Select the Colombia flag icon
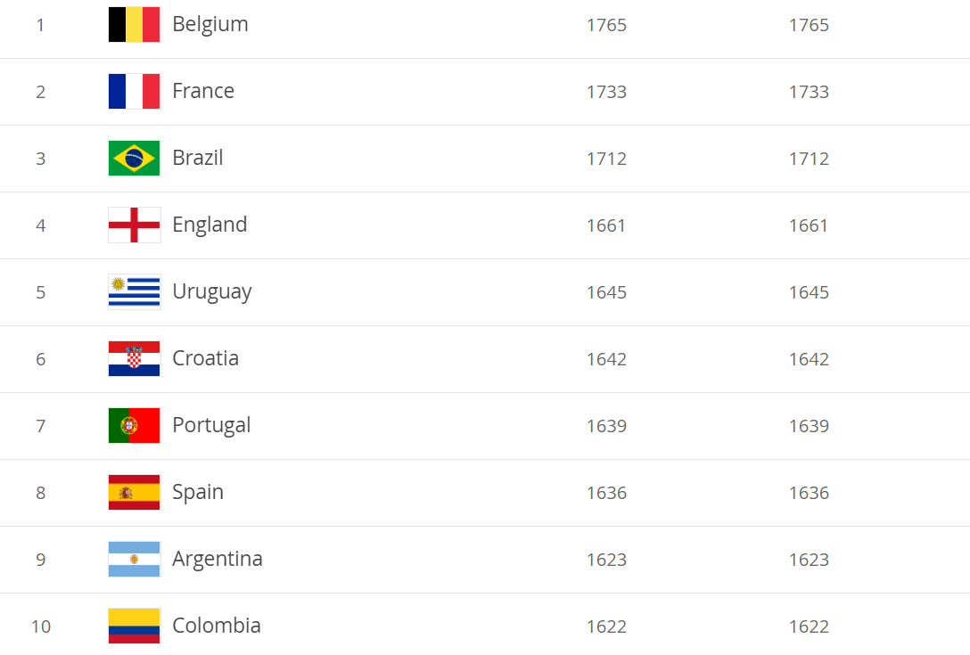The image size is (970, 655). point(135,626)
